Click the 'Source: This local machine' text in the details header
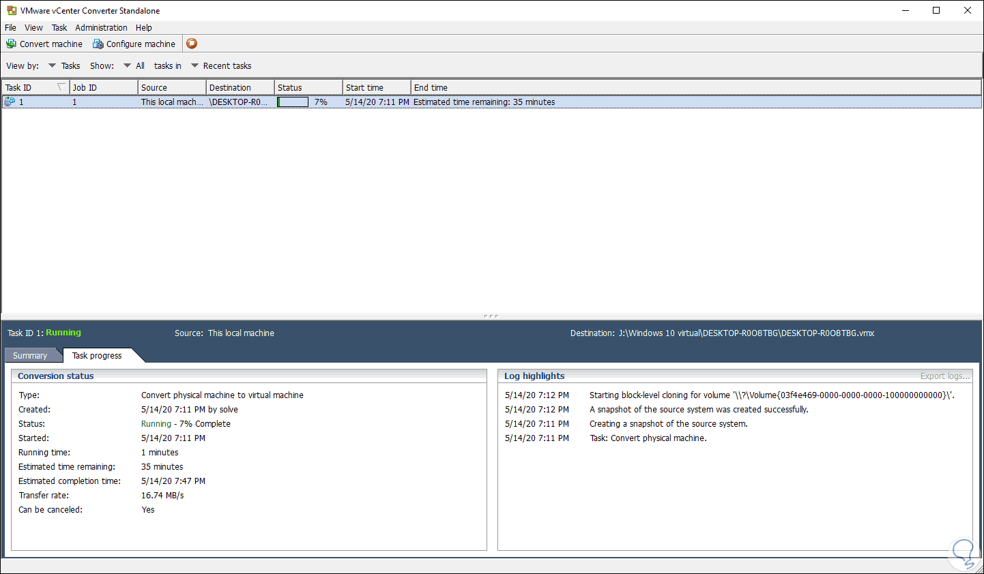Screen dimensions: 984x574 click(225, 333)
